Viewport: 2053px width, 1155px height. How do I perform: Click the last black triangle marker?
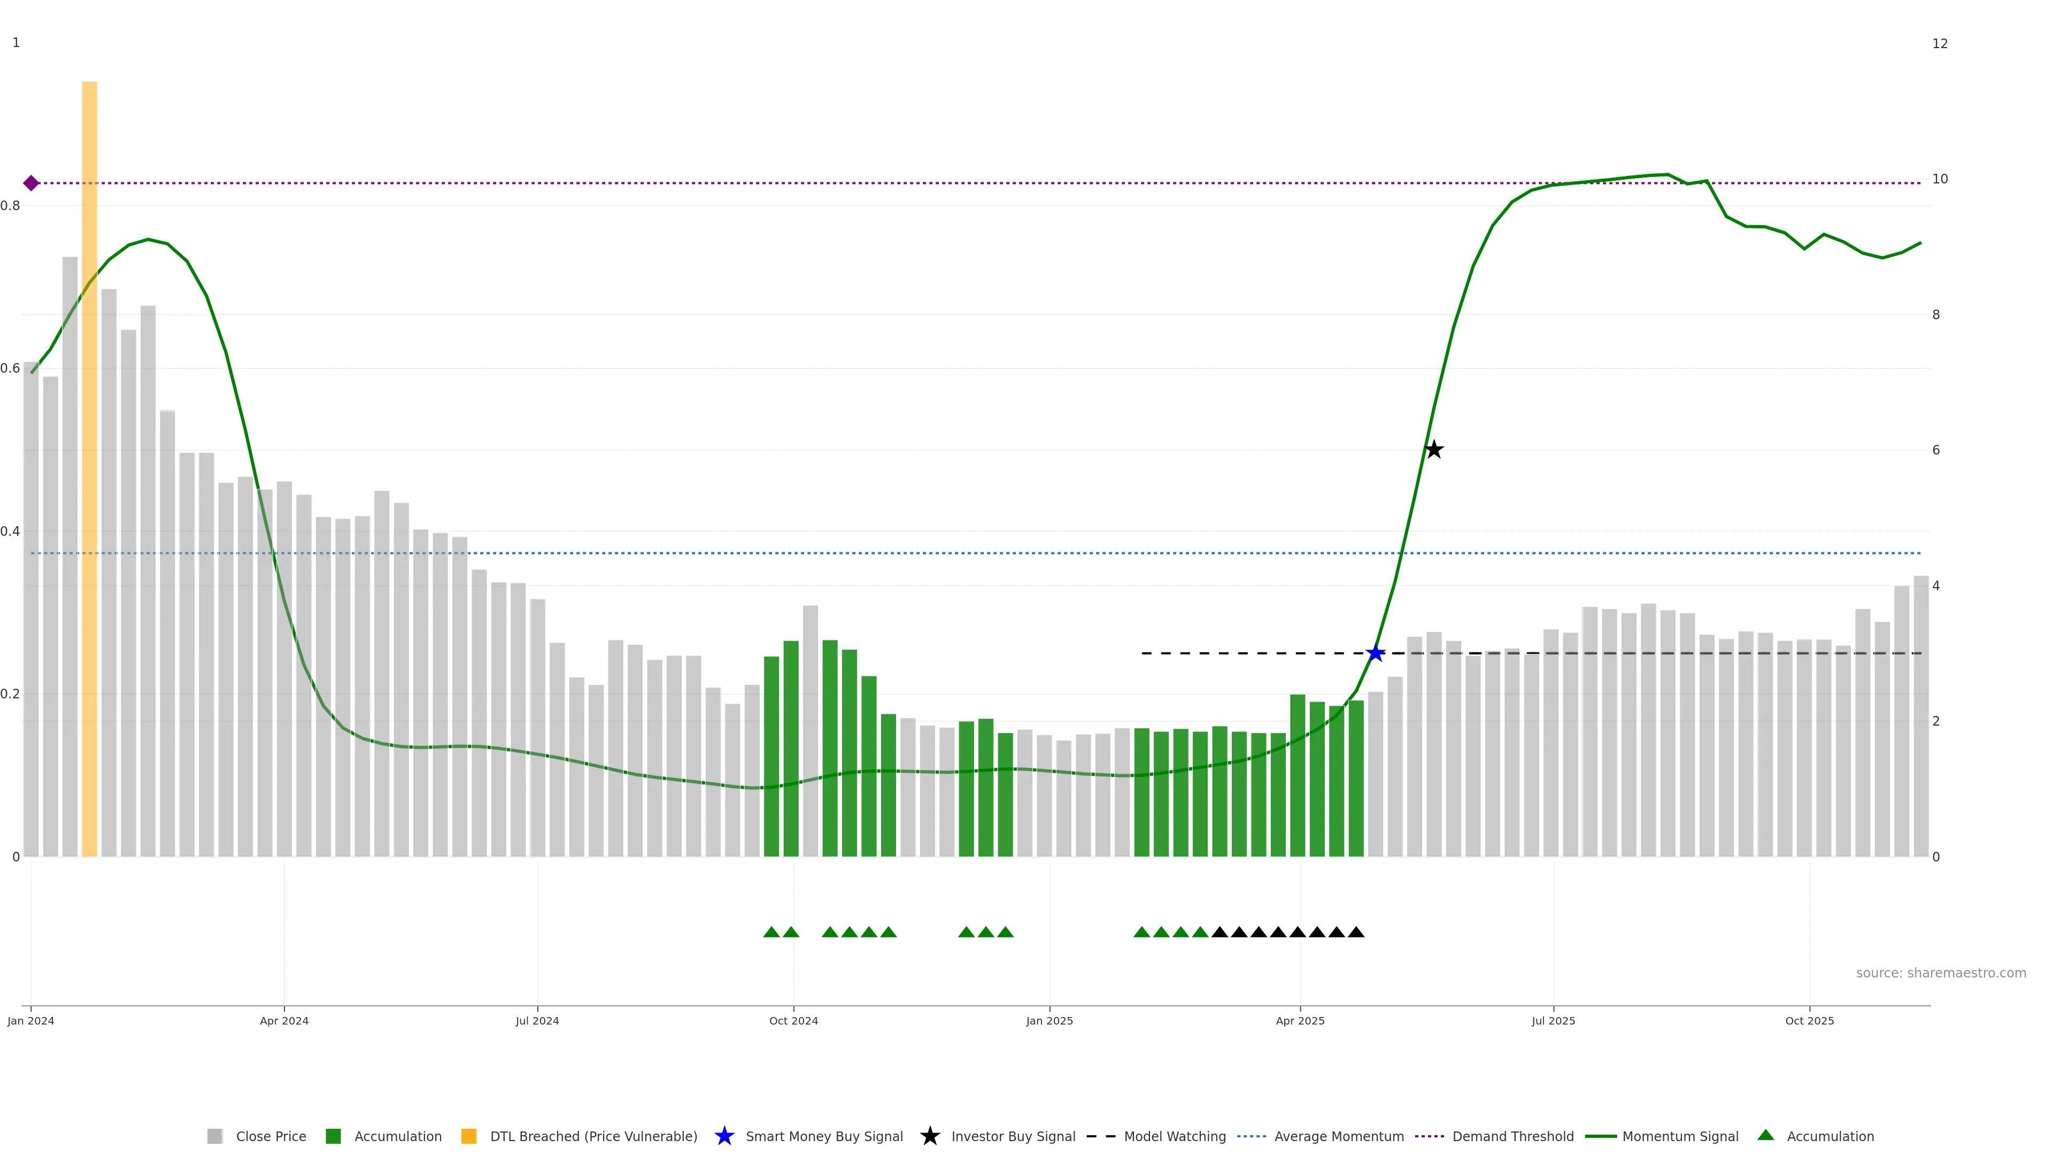1356,932
